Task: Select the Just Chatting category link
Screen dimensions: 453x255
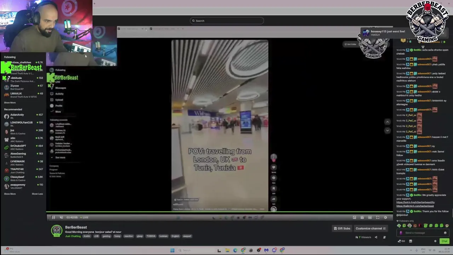Action: (73, 236)
